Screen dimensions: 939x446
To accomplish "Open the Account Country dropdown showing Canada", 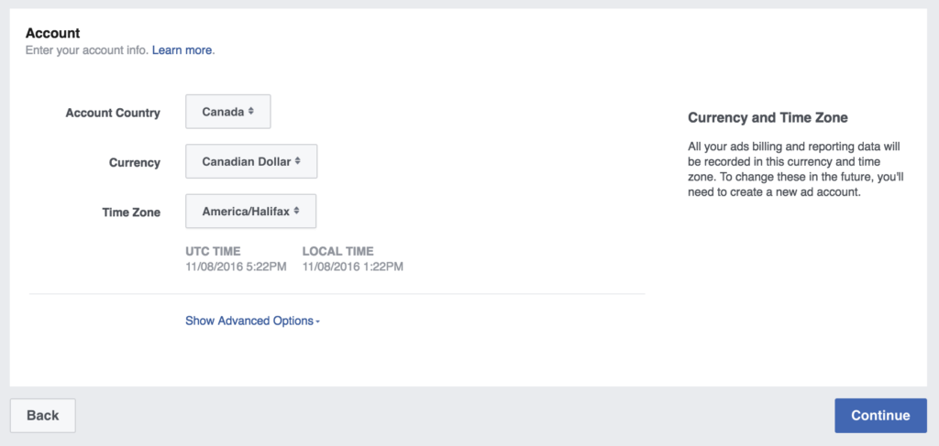I will click(x=228, y=111).
